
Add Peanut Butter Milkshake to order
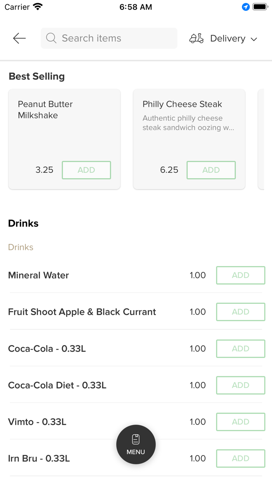(x=86, y=170)
